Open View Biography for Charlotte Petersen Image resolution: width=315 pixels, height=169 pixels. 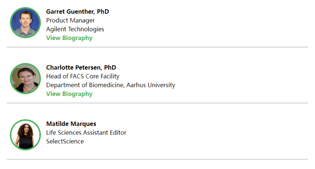click(69, 94)
